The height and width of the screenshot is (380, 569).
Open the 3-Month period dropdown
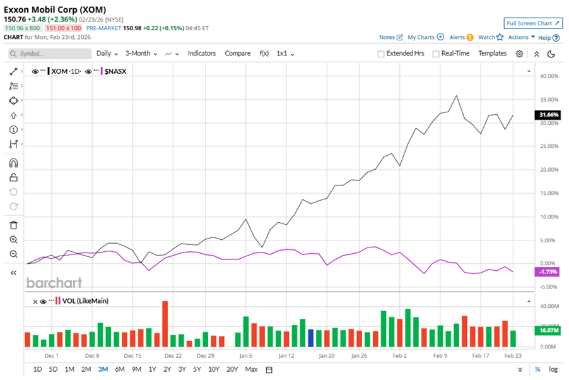[x=141, y=54]
